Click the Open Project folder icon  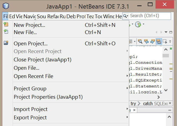pos(6,43)
